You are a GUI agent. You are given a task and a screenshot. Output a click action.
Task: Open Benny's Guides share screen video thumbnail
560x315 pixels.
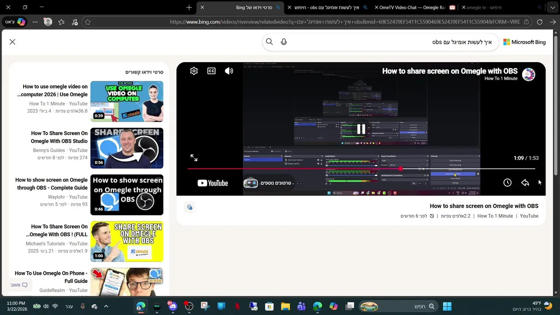point(127,148)
